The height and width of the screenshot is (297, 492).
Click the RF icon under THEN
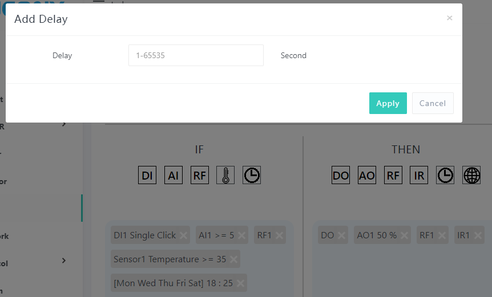pyautogui.click(x=393, y=176)
